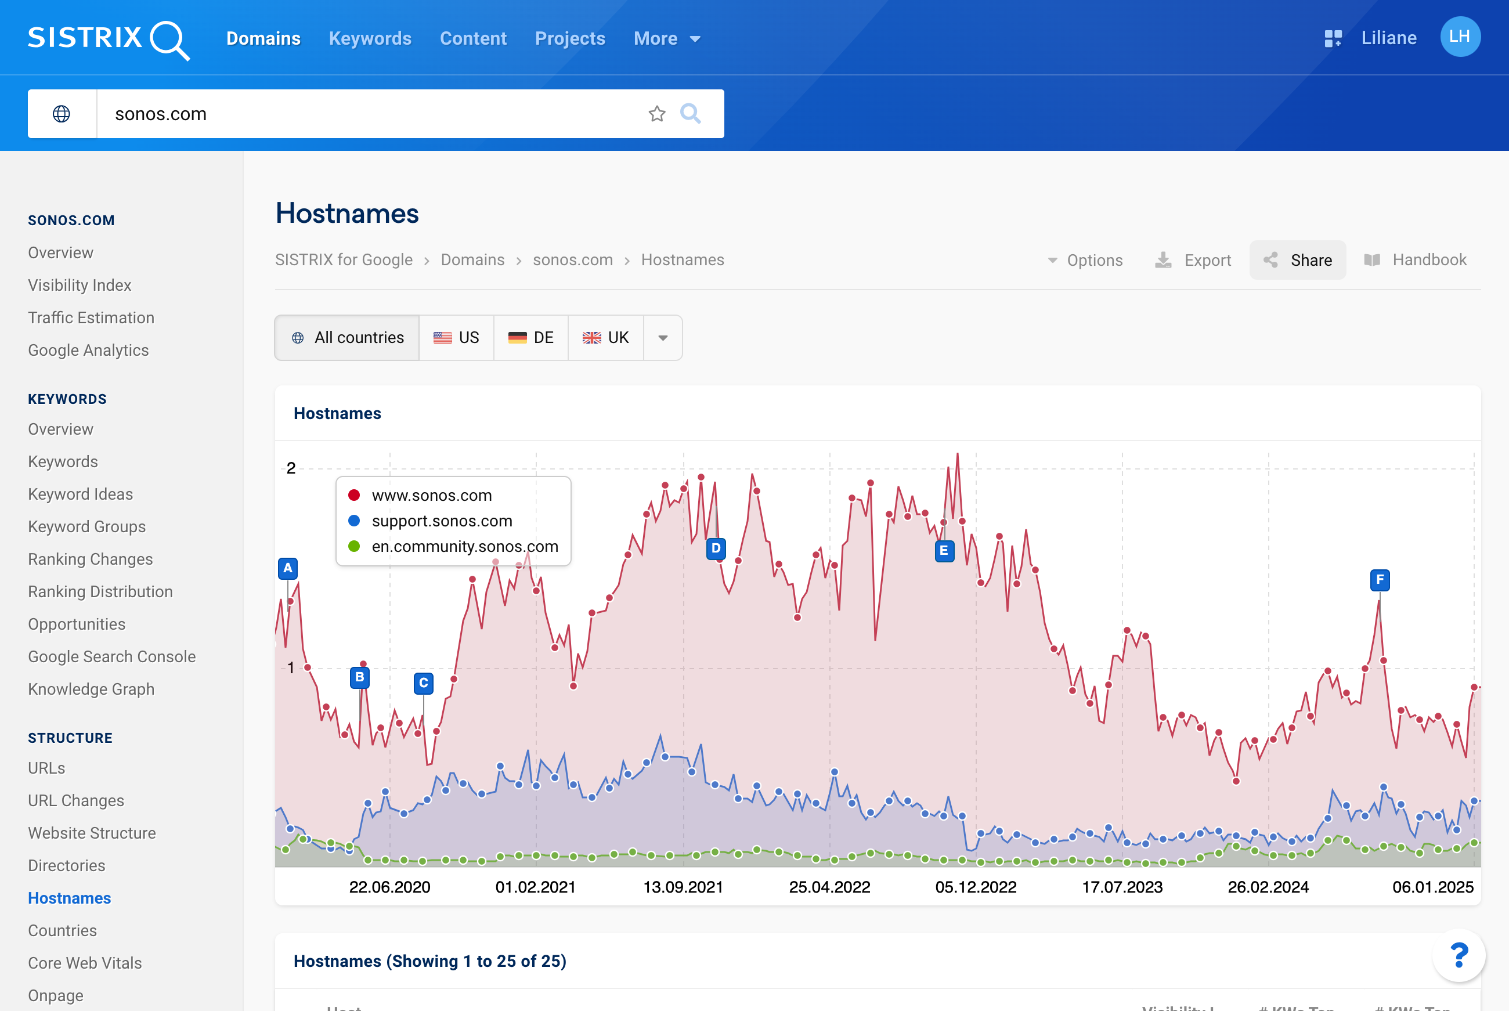The height and width of the screenshot is (1011, 1509).
Task: Click the 'Hostnames (Showing 1 to 25 of 25)' heading
Action: coord(430,961)
